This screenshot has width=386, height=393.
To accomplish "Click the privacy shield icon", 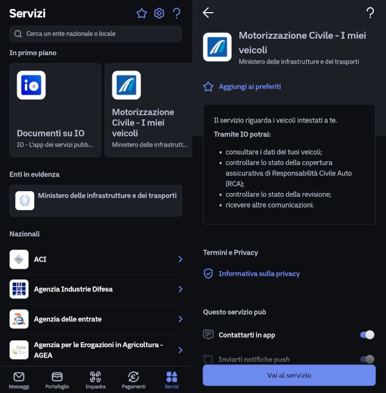I will [208, 274].
